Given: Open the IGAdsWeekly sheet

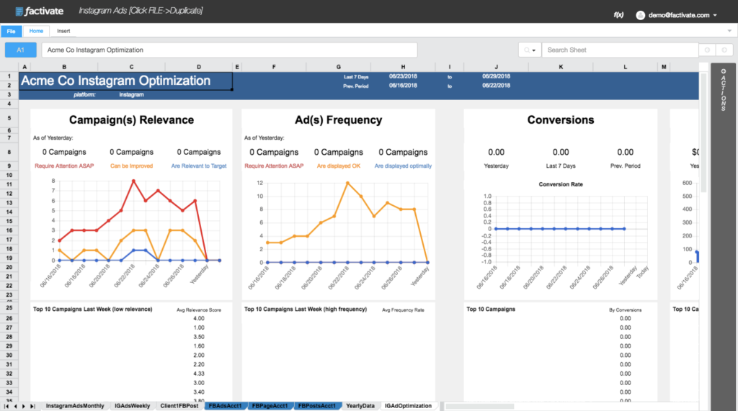Looking at the screenshot, I should pyautogui.click(x=133, y=406).
